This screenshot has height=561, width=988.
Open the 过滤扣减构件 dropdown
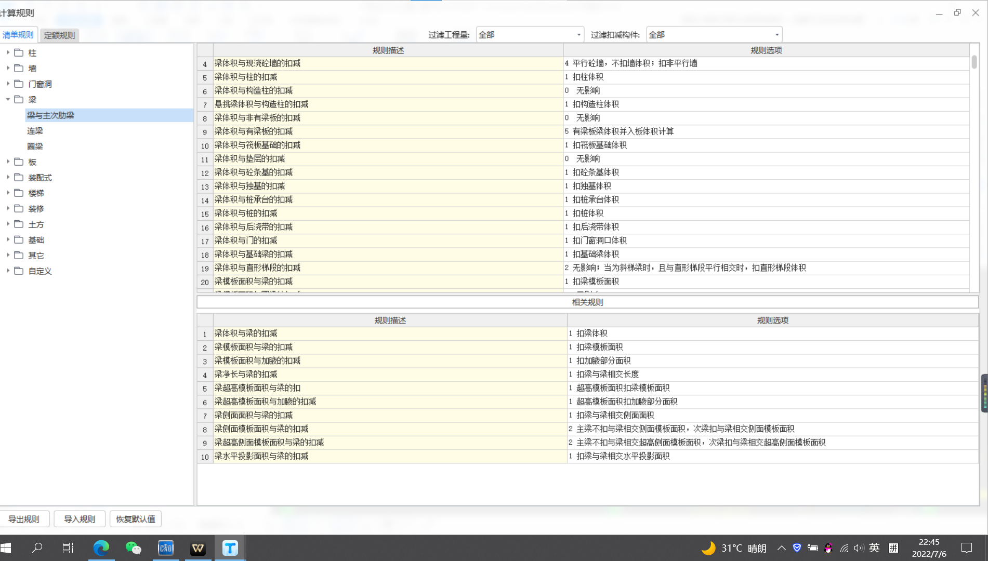click(x=714, y=35)
